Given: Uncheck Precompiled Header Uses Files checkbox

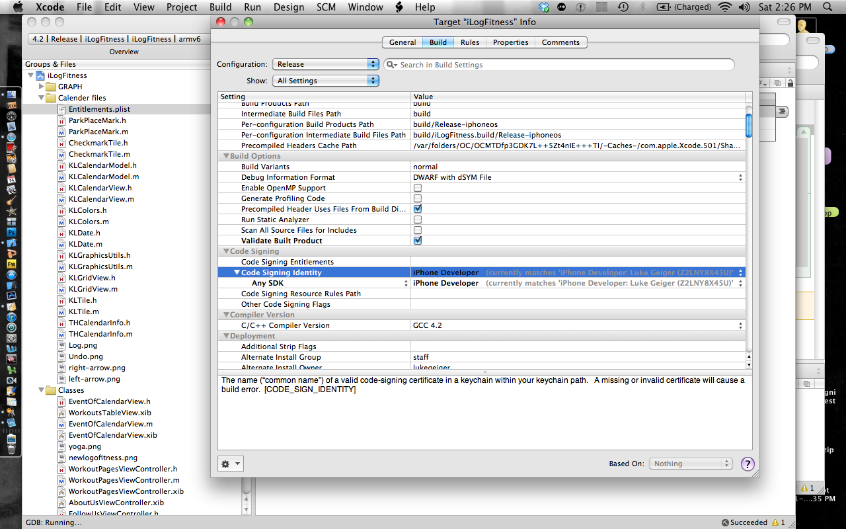Looking at the screenshot, I should pos(418,209).
